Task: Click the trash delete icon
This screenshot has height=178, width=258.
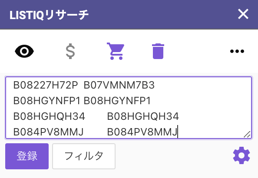Action: (158, 51)
